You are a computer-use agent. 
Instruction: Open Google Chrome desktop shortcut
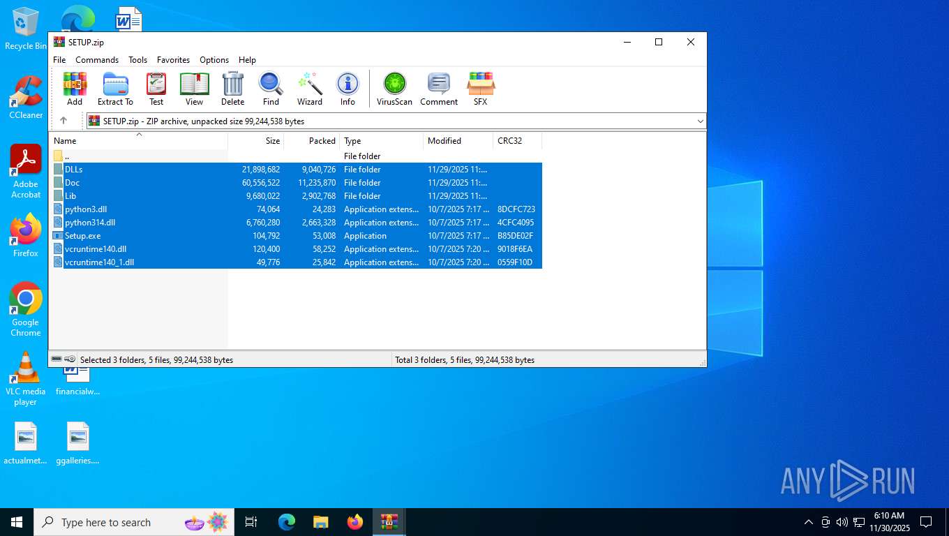(x=26, y=310)
